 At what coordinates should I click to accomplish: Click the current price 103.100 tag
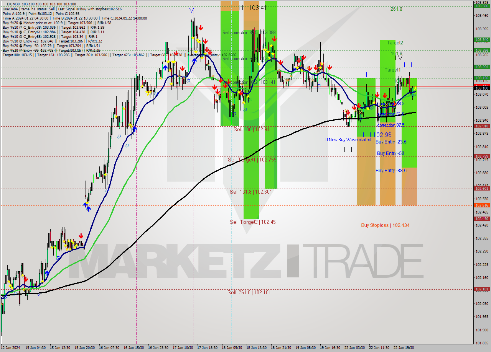click(x=482, y=88)
